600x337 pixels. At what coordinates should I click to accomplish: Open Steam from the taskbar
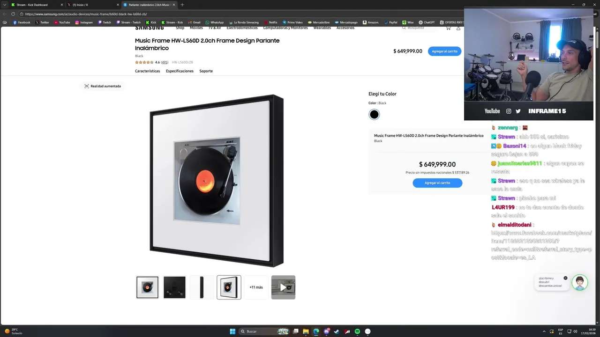(x=337, y=331)
